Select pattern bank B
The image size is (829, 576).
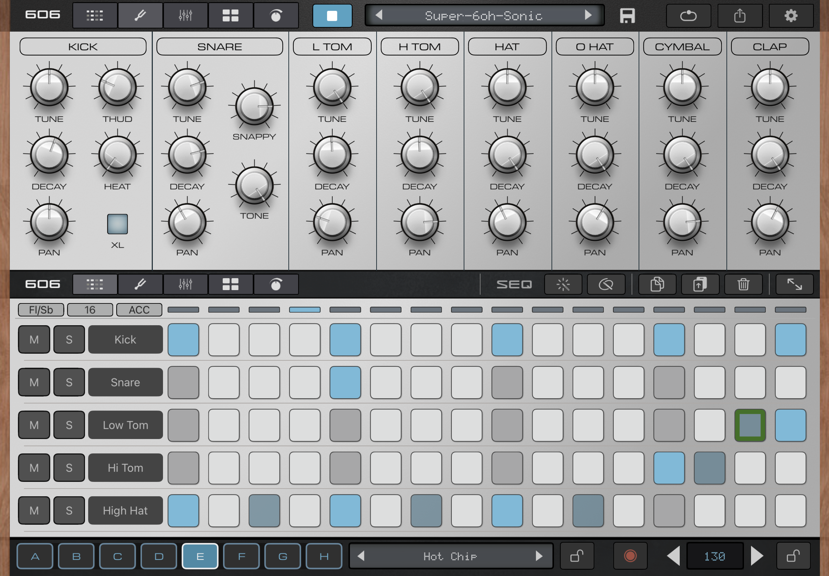[77, 556]
